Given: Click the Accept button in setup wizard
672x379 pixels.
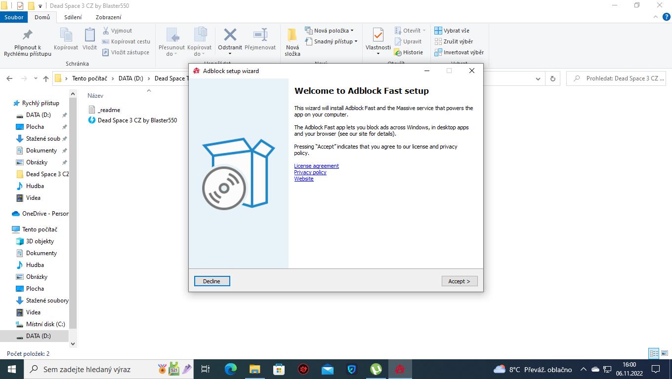Looking at the screenshot, I should click(459, 281).
